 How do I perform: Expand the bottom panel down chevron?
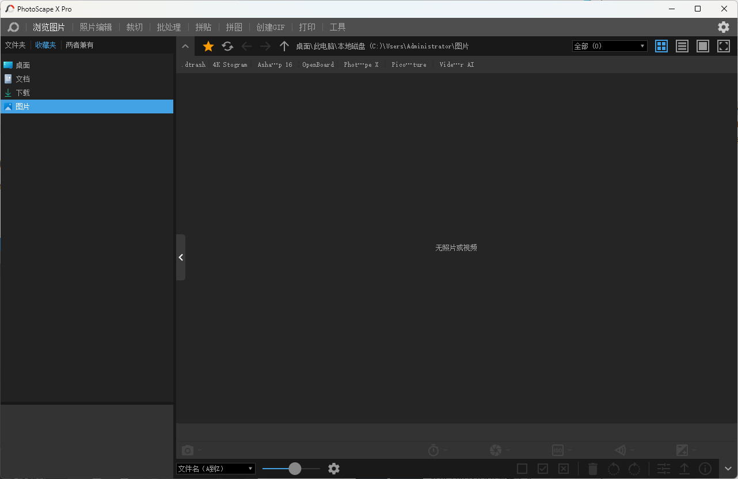tap(728, 469)
